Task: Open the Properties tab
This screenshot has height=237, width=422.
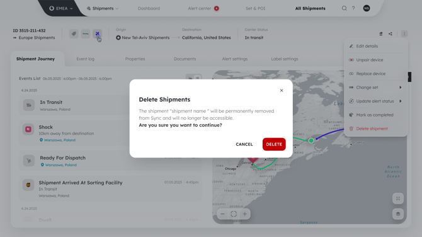Action: coord(135,59)
